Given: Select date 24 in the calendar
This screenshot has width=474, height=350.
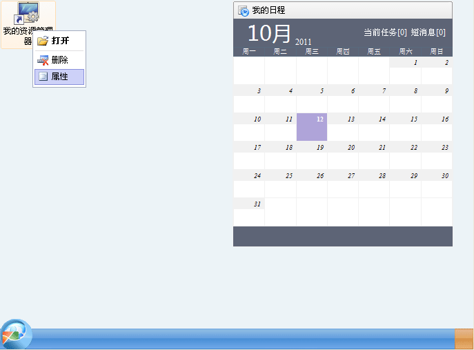Looking at the screenshot, I should [x=249, y=184].
